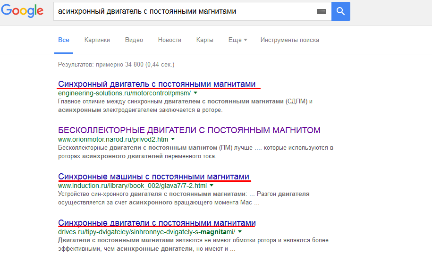Click snippet starting with Главное отличие между

pos(185,105)
